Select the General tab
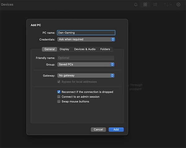Screen dimensions: 186x148 (50, 49)
